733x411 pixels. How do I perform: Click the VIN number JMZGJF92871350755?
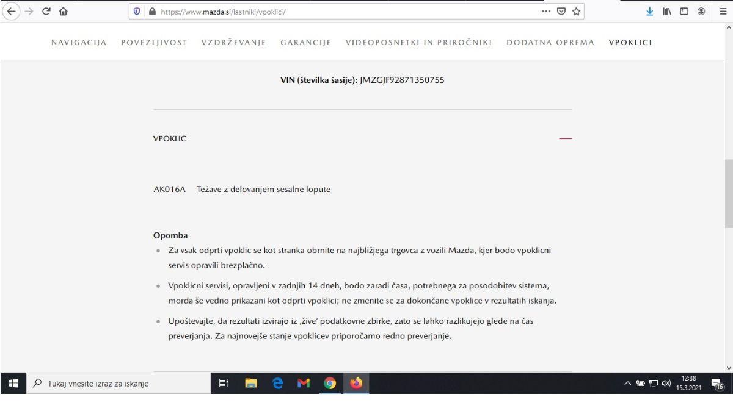point(402,80)
